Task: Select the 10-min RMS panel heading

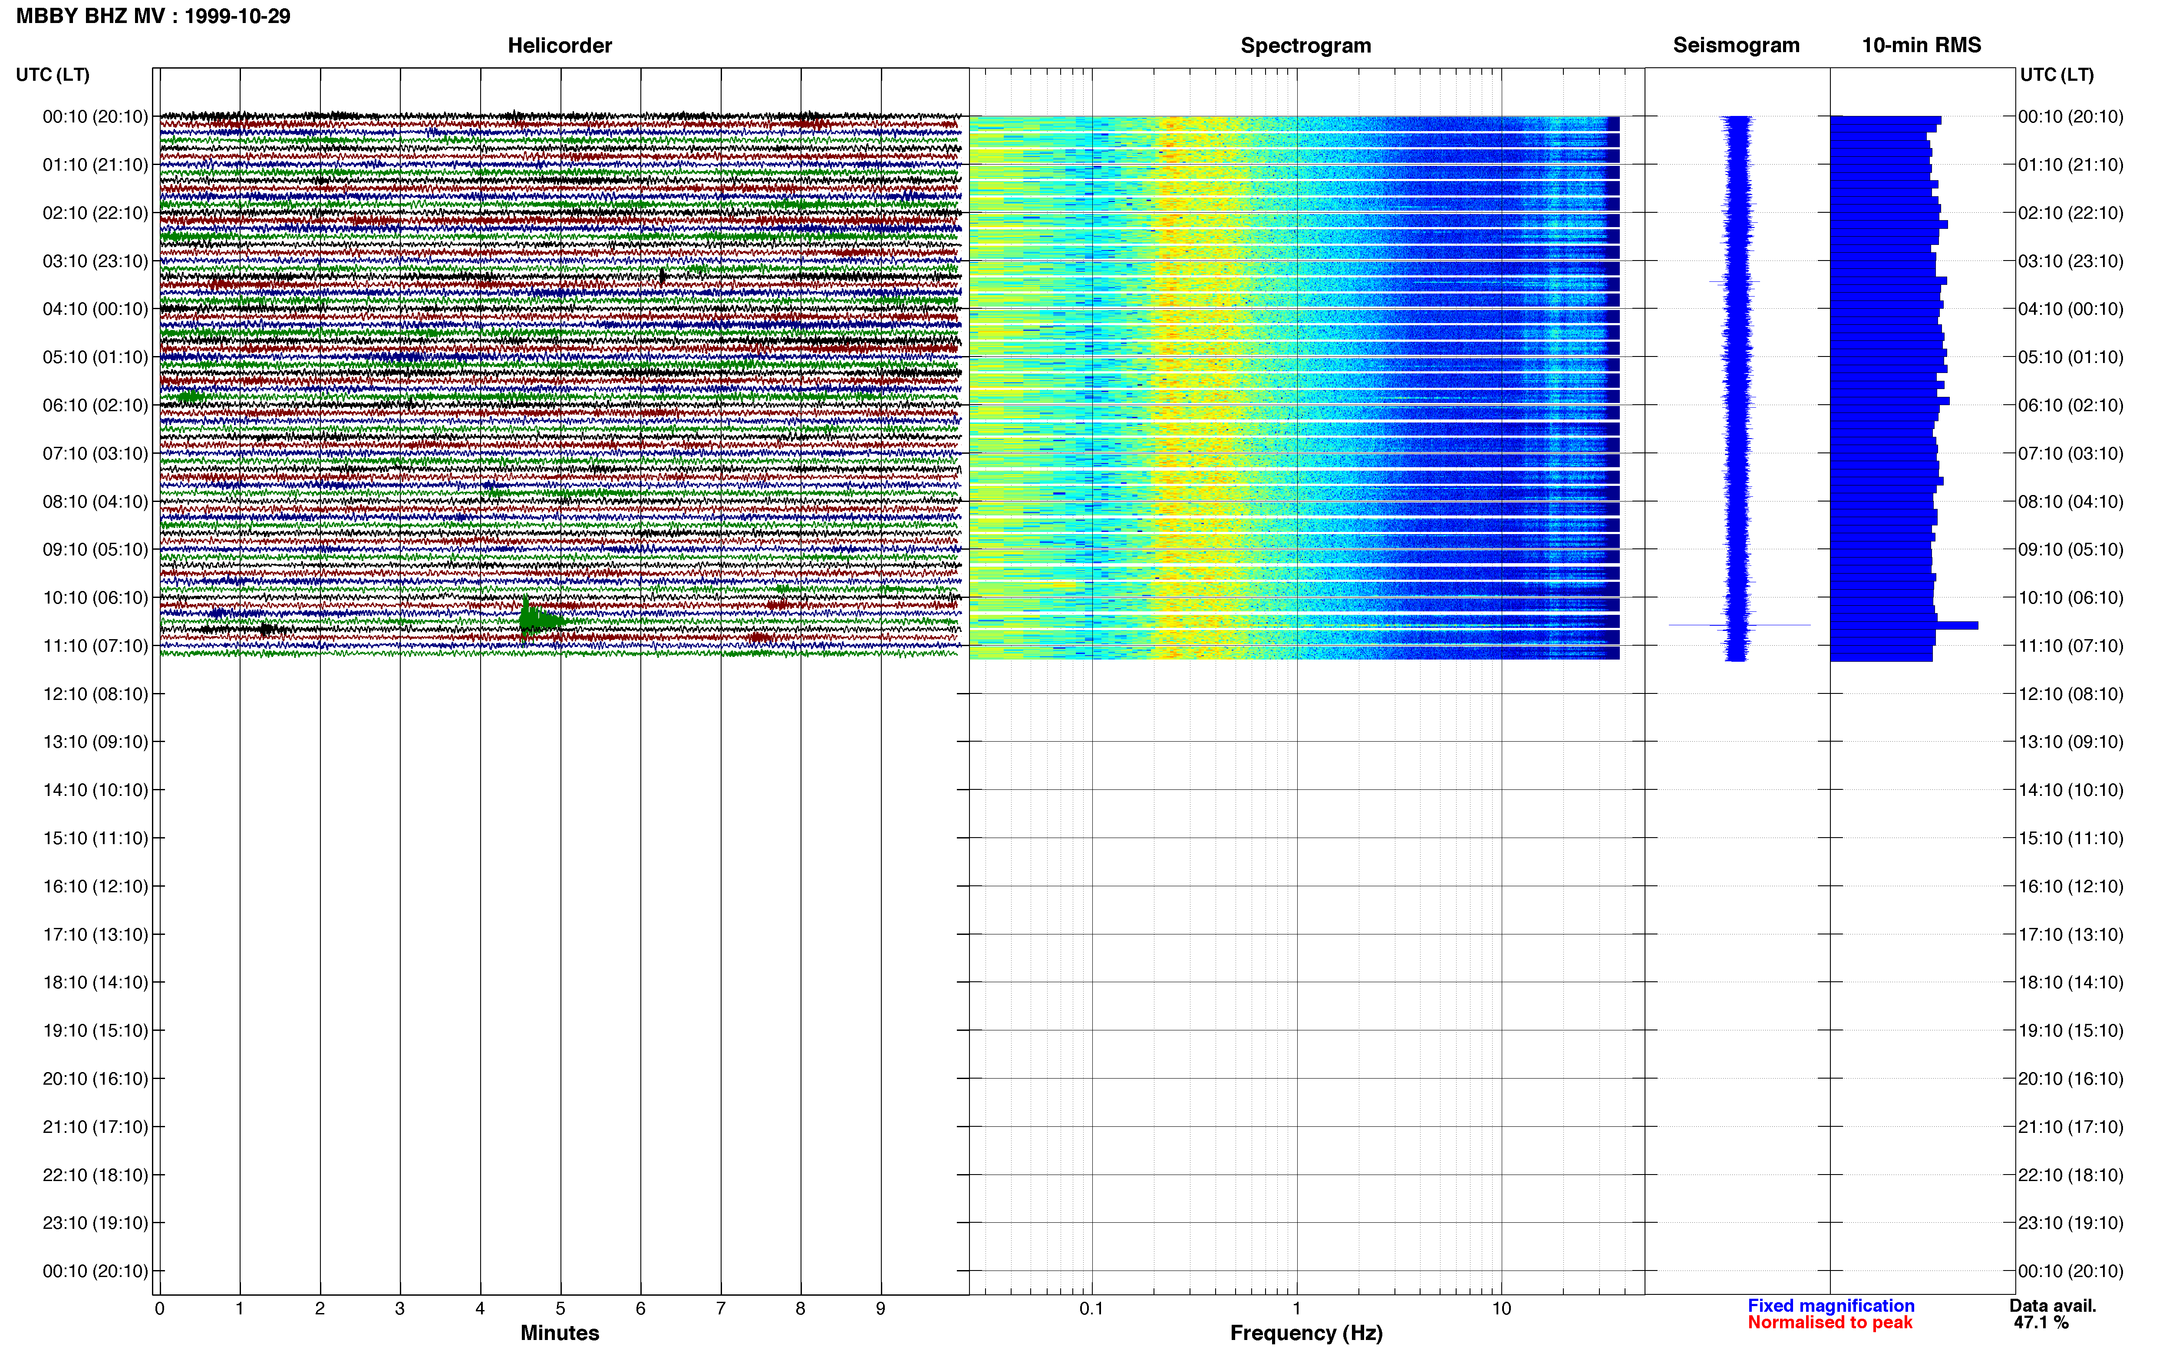Action: 1921,45
